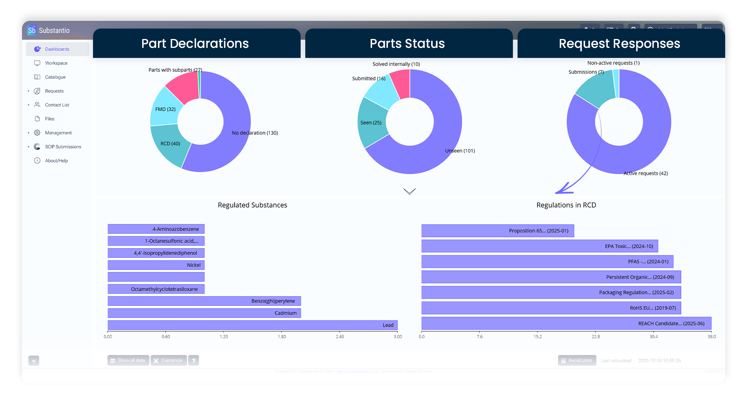
Task: Click the Lead bar in Regulated Substances
Action: pyautogui.click(x=253, y=325)
